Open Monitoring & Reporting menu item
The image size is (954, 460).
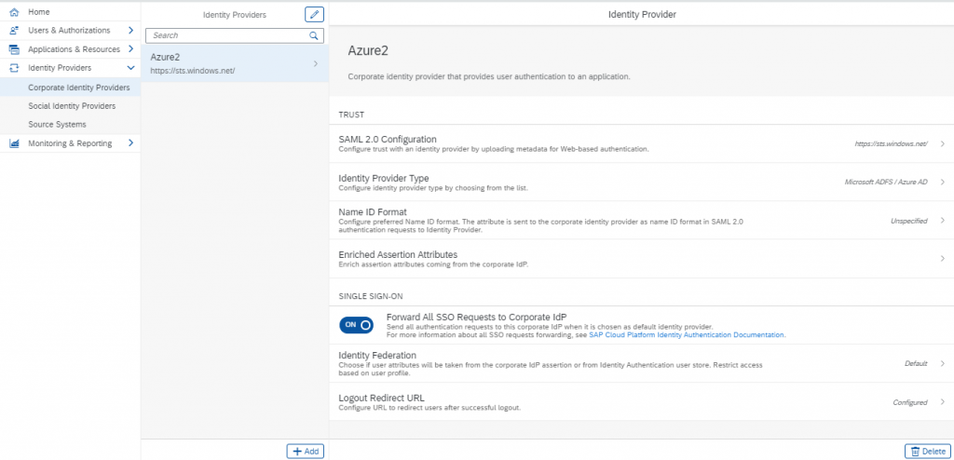pos(70,143)
